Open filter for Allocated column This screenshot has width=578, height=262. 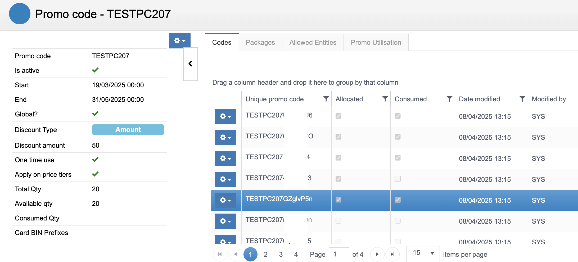pyautogui.click(x=385, y=99)
